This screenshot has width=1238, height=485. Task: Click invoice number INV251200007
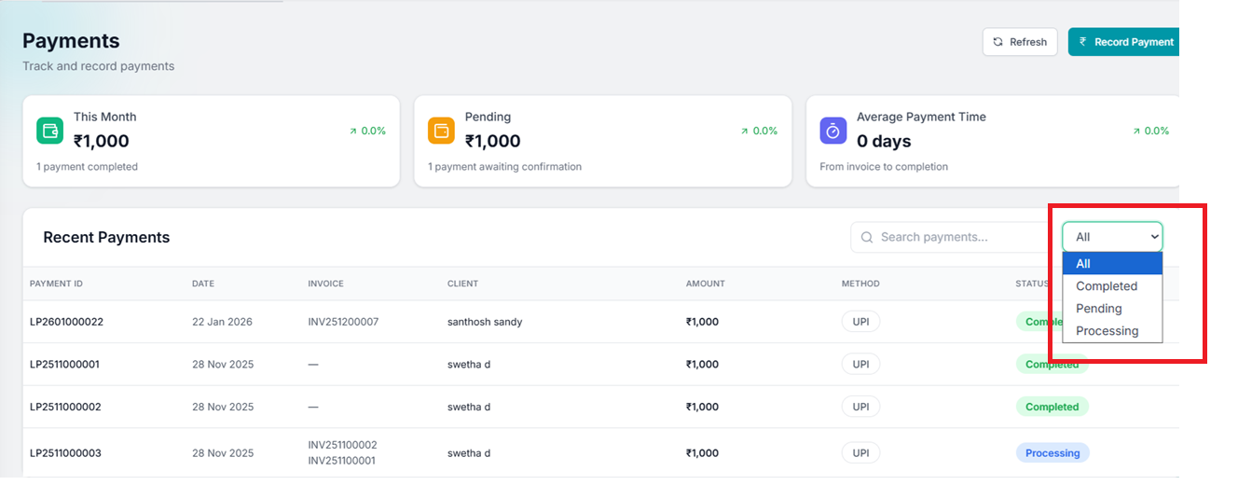[344, 322]
